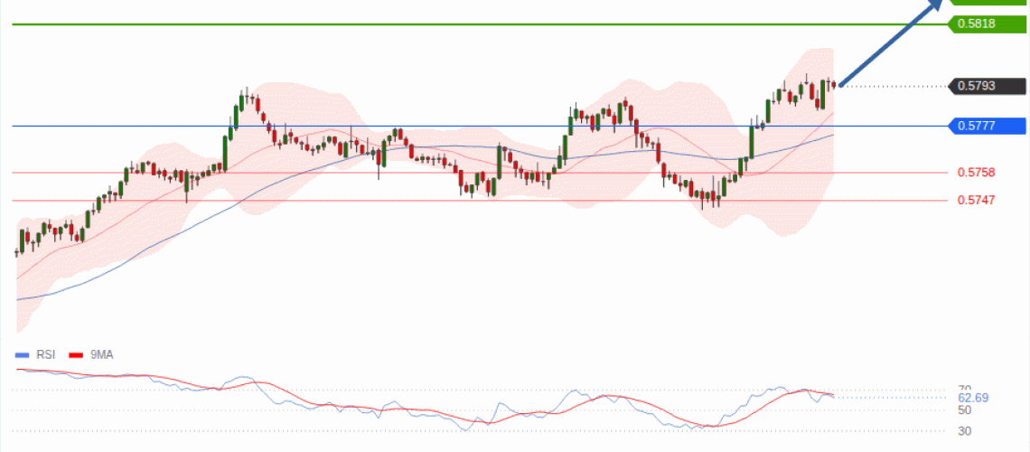
Task: Click the blue RSI legend color marker
Action: pos(23,355)
